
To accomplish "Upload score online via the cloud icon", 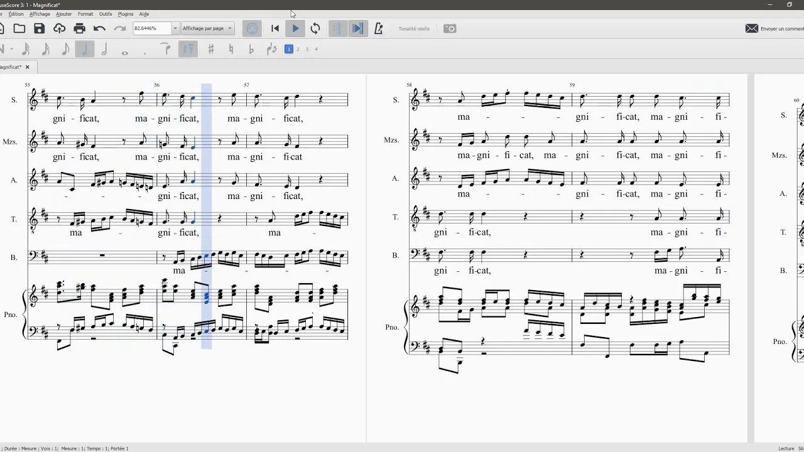I will (x=60, y=28).
